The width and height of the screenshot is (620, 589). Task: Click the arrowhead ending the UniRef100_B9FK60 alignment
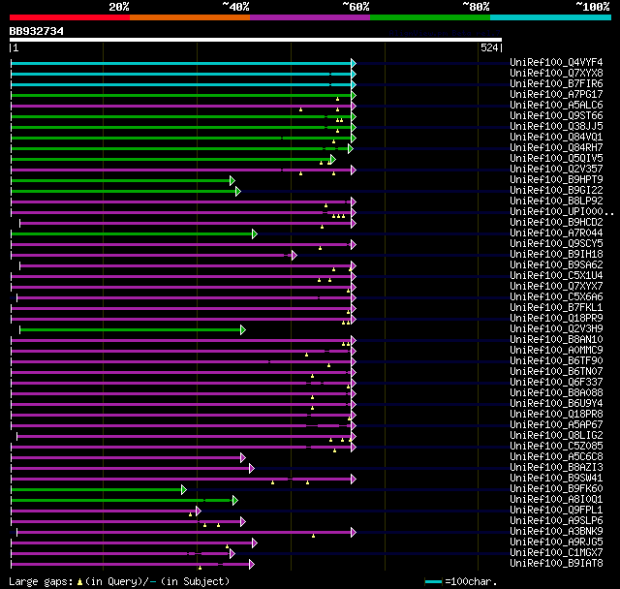[183, 490]
